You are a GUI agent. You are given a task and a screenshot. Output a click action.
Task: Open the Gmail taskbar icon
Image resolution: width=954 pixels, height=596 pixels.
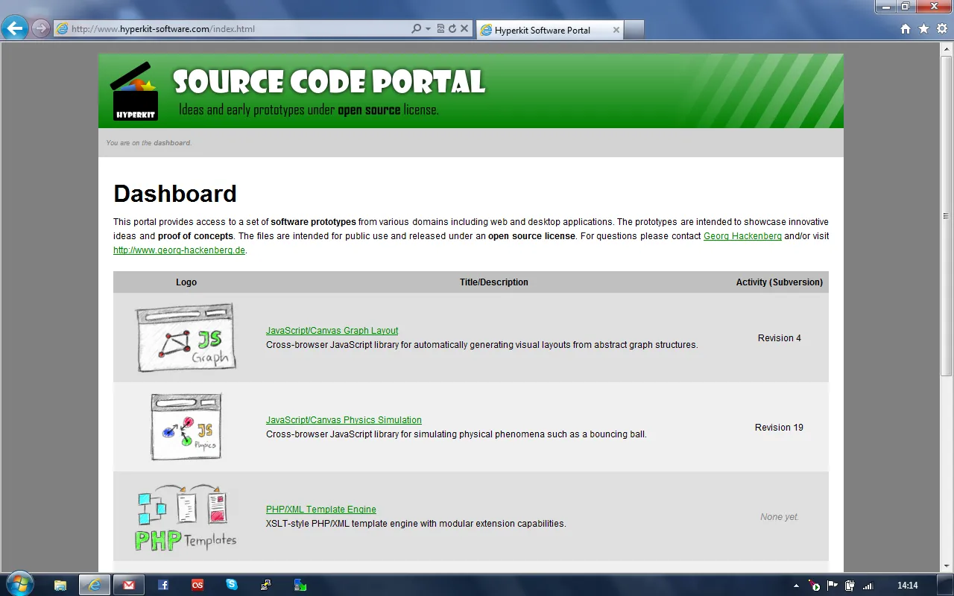pyautogui.click(x=129, y=585)
